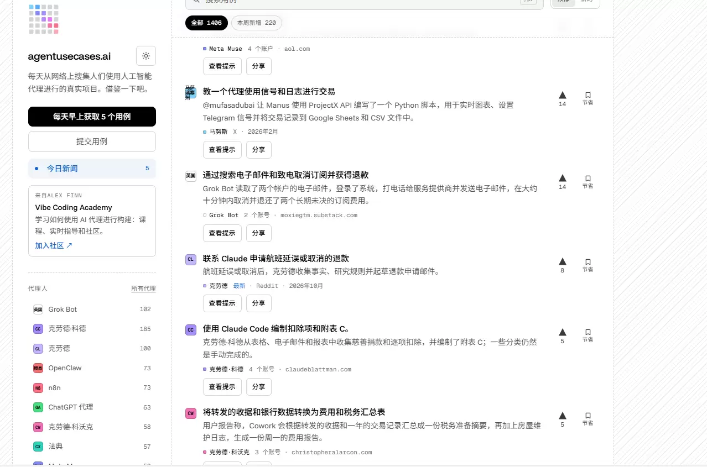
Task: Click the CL avatar of the flight refund post
Action: [190, 260]
